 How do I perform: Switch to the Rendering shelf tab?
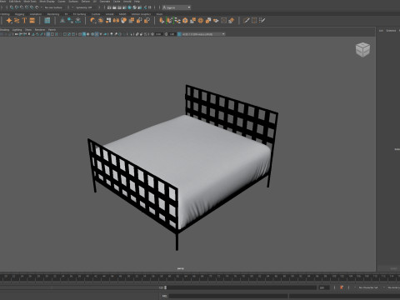coord(53,14)
